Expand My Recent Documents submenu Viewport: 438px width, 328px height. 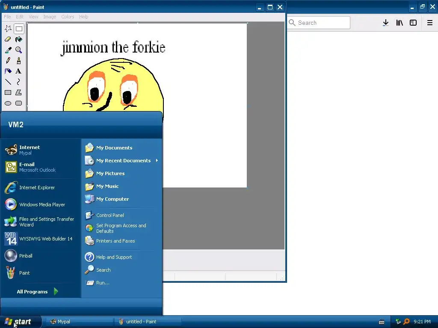(122, 161)
